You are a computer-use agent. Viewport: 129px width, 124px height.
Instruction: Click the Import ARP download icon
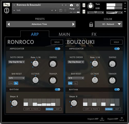tap(102, 119)
